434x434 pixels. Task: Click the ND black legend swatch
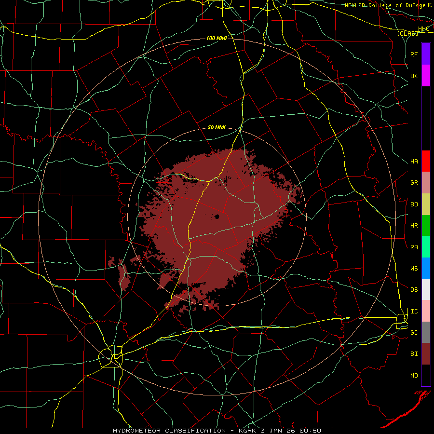[426, 375]
